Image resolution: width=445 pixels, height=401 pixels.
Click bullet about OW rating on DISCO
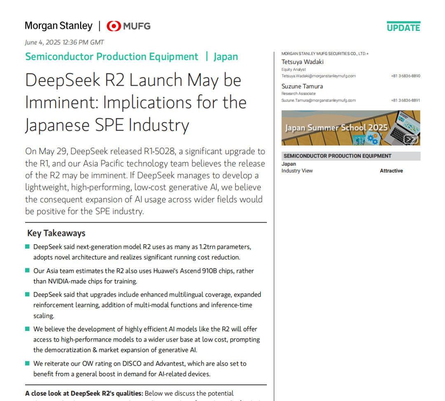[140, 369]
